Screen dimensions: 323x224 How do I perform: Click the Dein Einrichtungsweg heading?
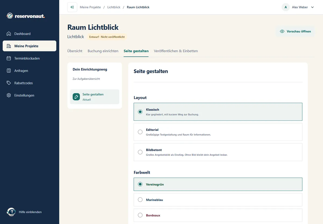90,69
